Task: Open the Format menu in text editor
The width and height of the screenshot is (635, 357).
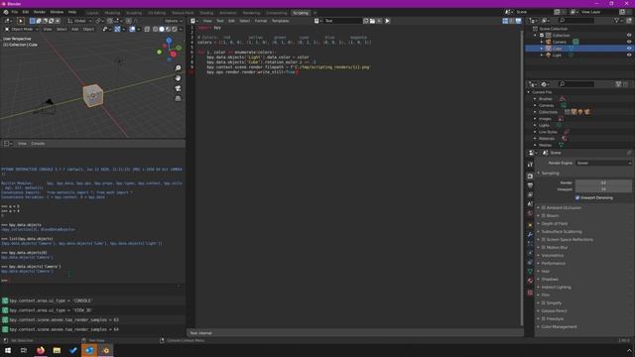Action: tap(261, 21)
